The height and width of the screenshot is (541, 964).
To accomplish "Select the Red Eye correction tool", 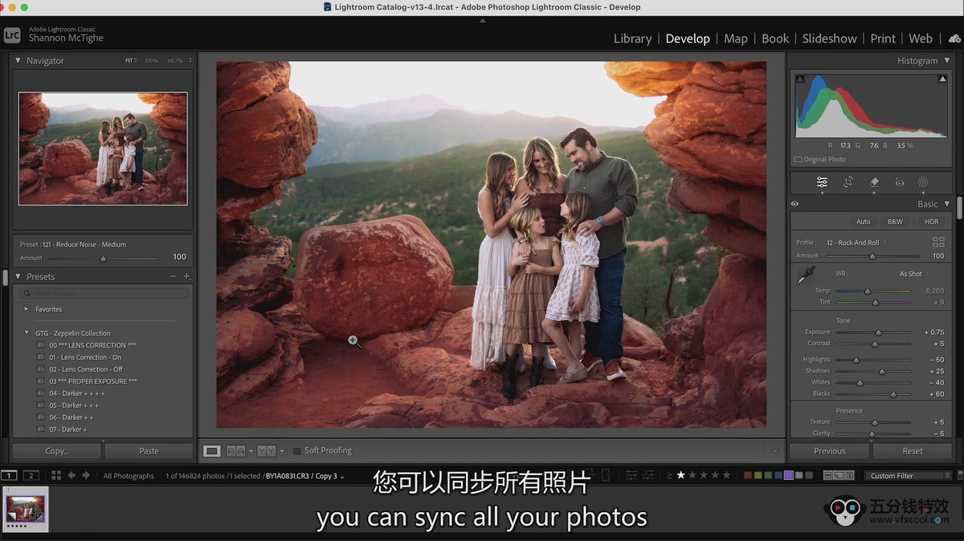I will point(900,182).
